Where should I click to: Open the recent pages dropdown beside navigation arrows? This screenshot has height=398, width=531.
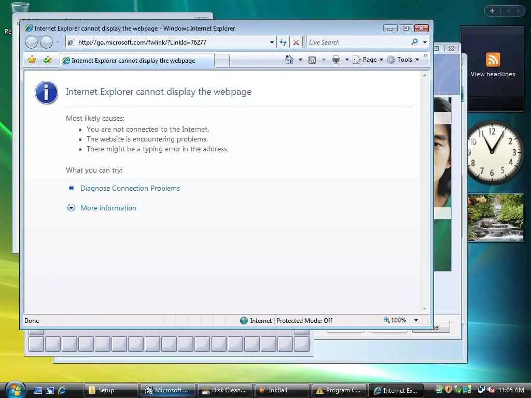click(x=58, y=42)
